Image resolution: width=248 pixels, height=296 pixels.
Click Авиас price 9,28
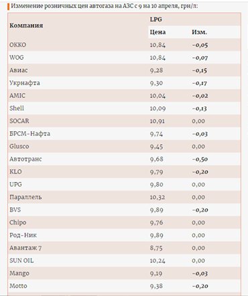(x=156, y=70)
